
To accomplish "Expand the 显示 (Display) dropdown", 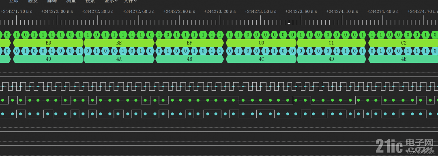I will coord(111,1).
